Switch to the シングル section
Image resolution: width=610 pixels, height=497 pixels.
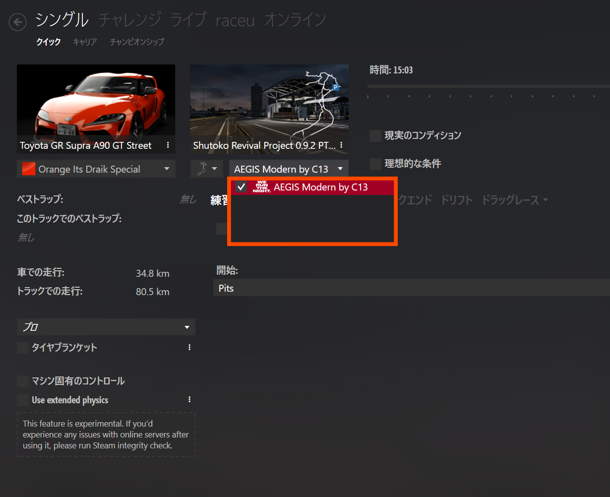point(62,20)
